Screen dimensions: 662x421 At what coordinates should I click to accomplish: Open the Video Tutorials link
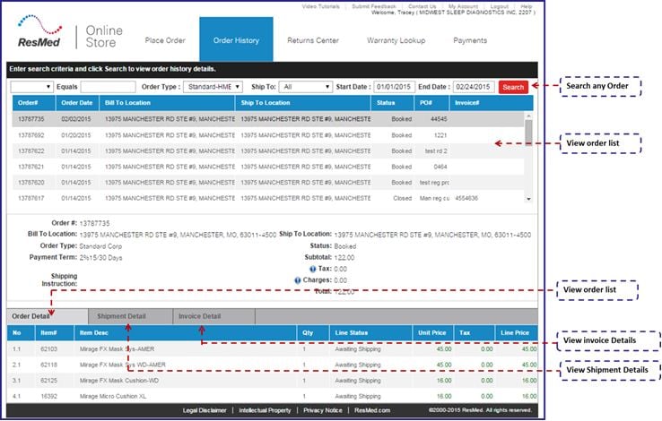click(320, 6)
